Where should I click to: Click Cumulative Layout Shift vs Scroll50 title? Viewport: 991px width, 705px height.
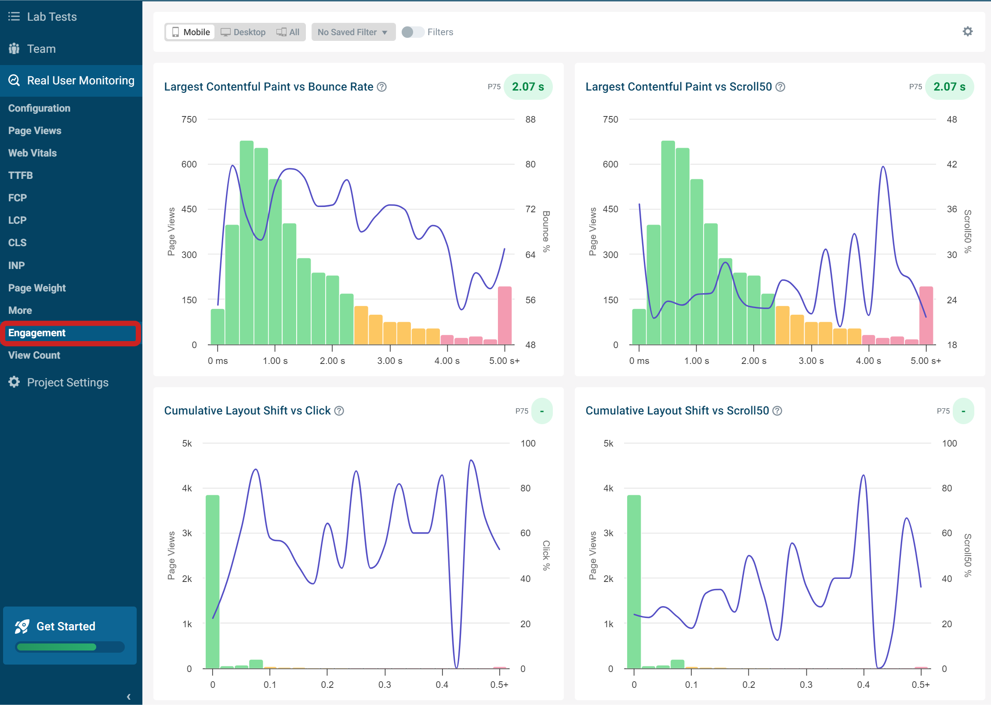coord(677,411)
